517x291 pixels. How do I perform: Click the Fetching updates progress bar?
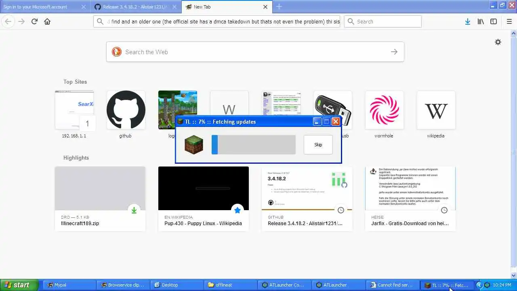point(254,145)
